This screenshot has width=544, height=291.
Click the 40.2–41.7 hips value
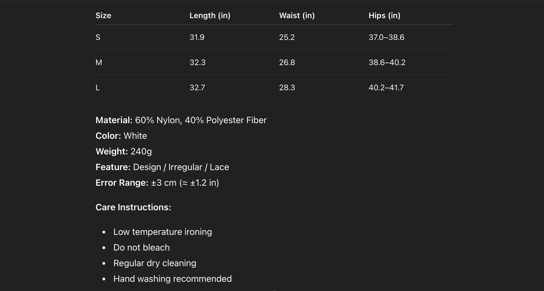click(386, 88)
